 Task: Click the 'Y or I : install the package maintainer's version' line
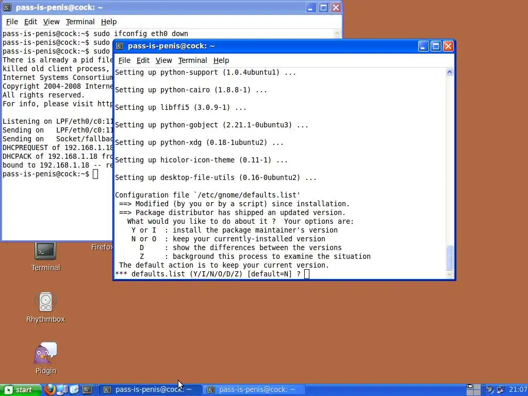(235, 230)
